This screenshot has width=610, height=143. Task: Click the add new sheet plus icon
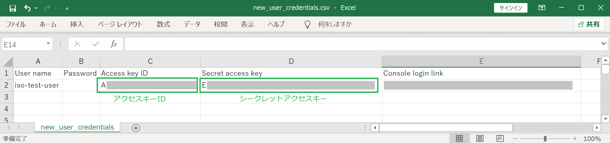pyautogui.click(x=136, y=128)
